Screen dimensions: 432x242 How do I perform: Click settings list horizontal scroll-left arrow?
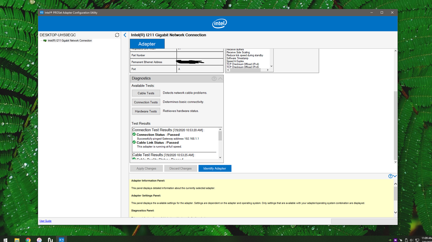(228, 70)
